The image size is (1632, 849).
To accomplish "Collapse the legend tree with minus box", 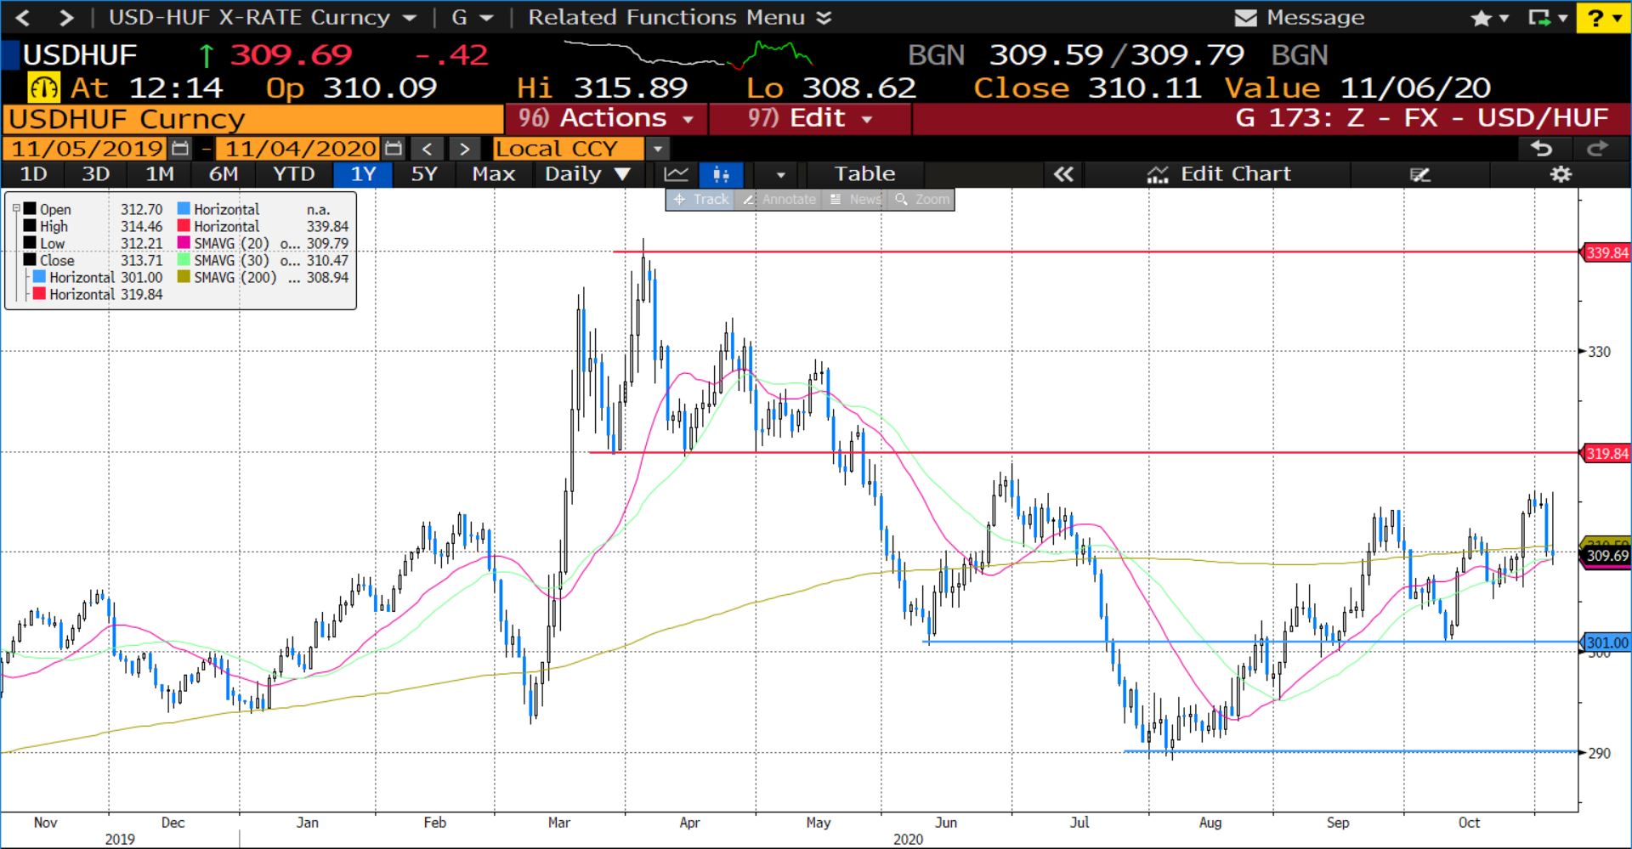I will [x=16, y=208].
